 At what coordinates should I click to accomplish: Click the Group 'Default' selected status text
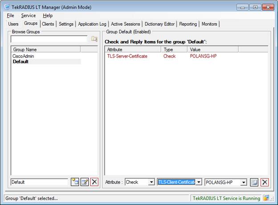[32, 198]
